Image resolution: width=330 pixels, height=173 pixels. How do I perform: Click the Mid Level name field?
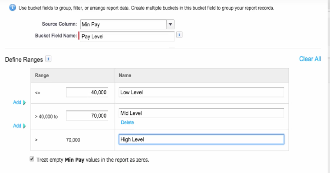[x=201, y=113]
